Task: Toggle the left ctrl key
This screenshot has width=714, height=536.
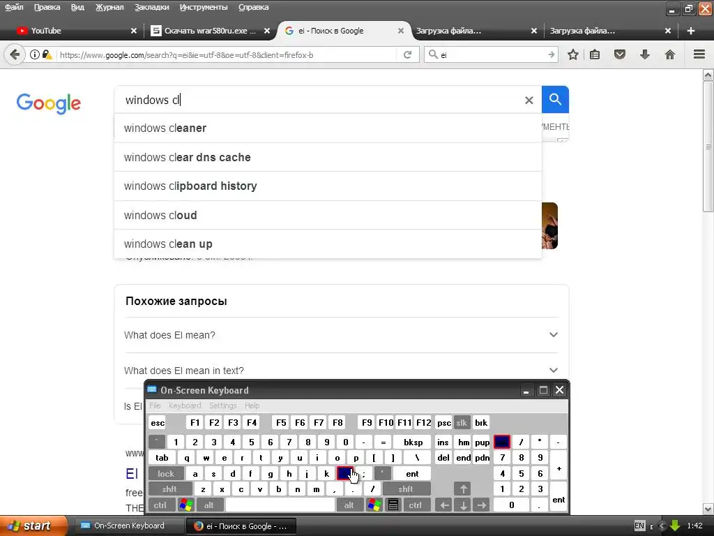Action: tap(160, 505)
